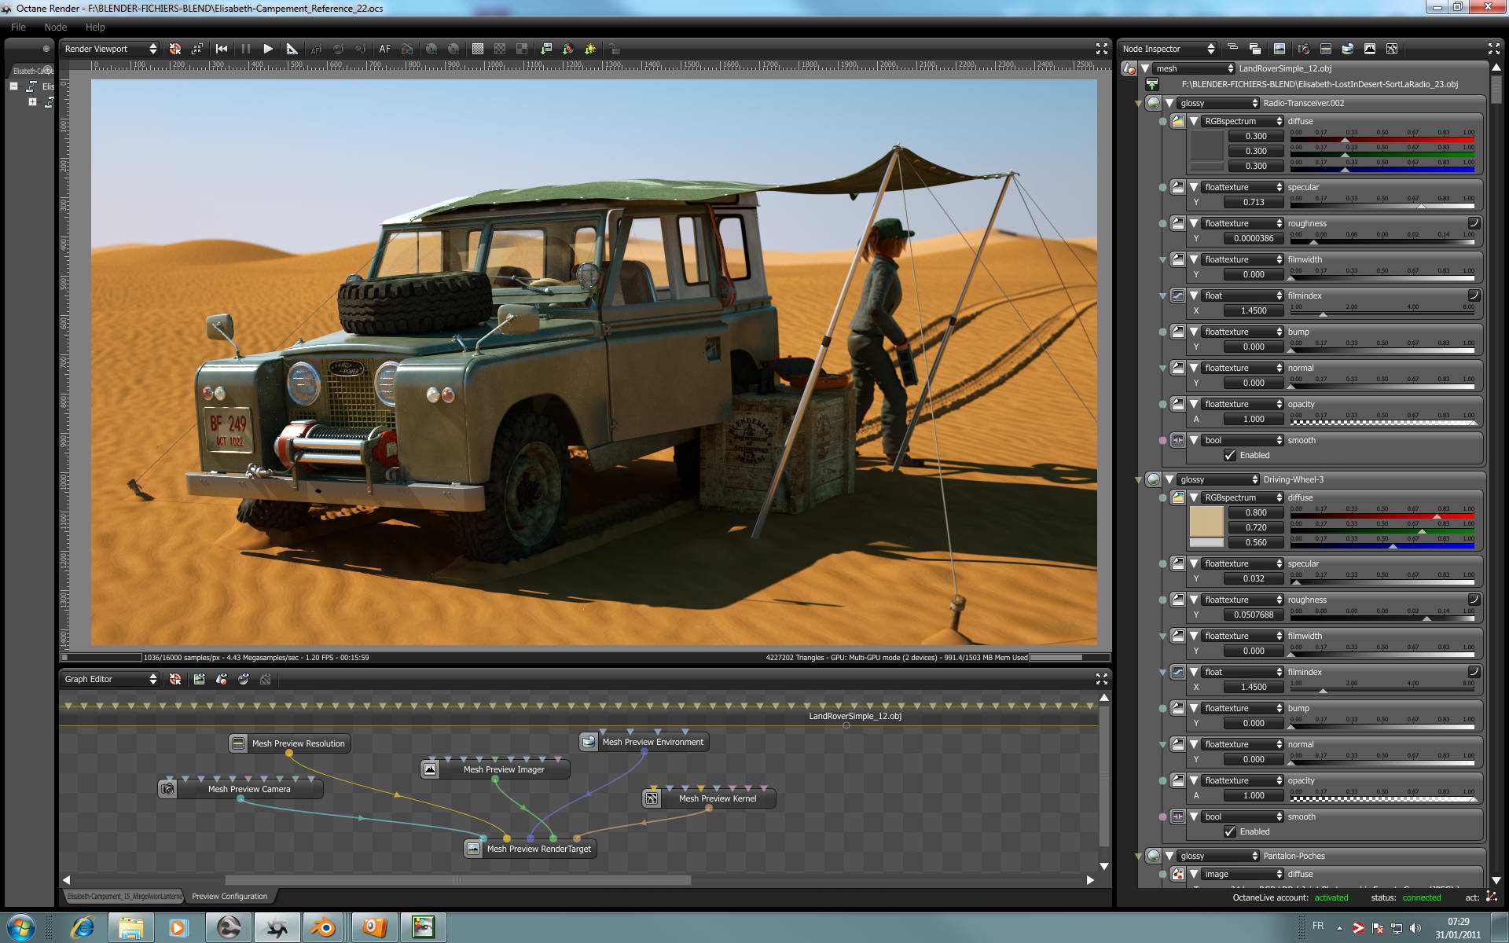
Task: Select the Mesh Preview Kernel node
Action: [x=717, y=798]
